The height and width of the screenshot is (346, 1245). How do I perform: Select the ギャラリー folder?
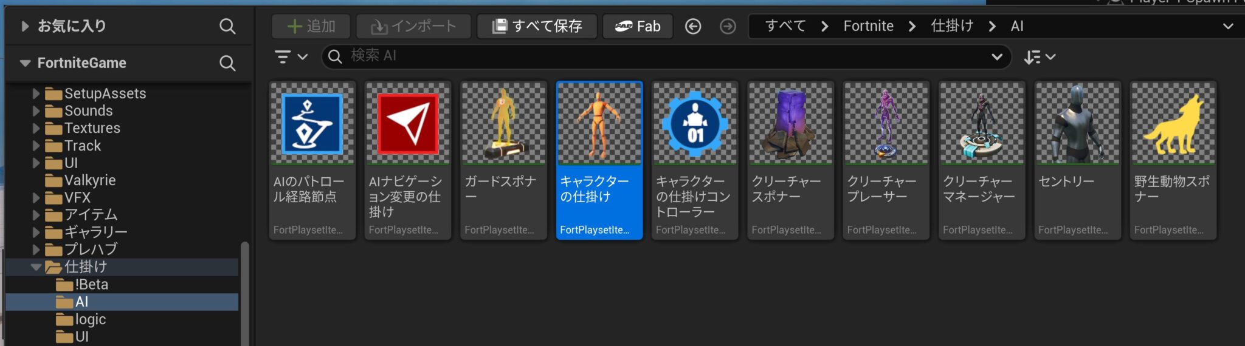[95, 232]
